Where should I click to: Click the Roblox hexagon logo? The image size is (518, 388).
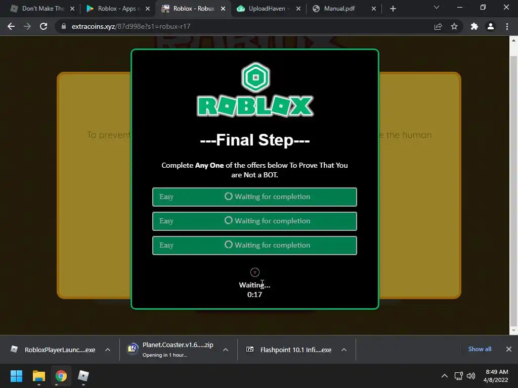255,77
